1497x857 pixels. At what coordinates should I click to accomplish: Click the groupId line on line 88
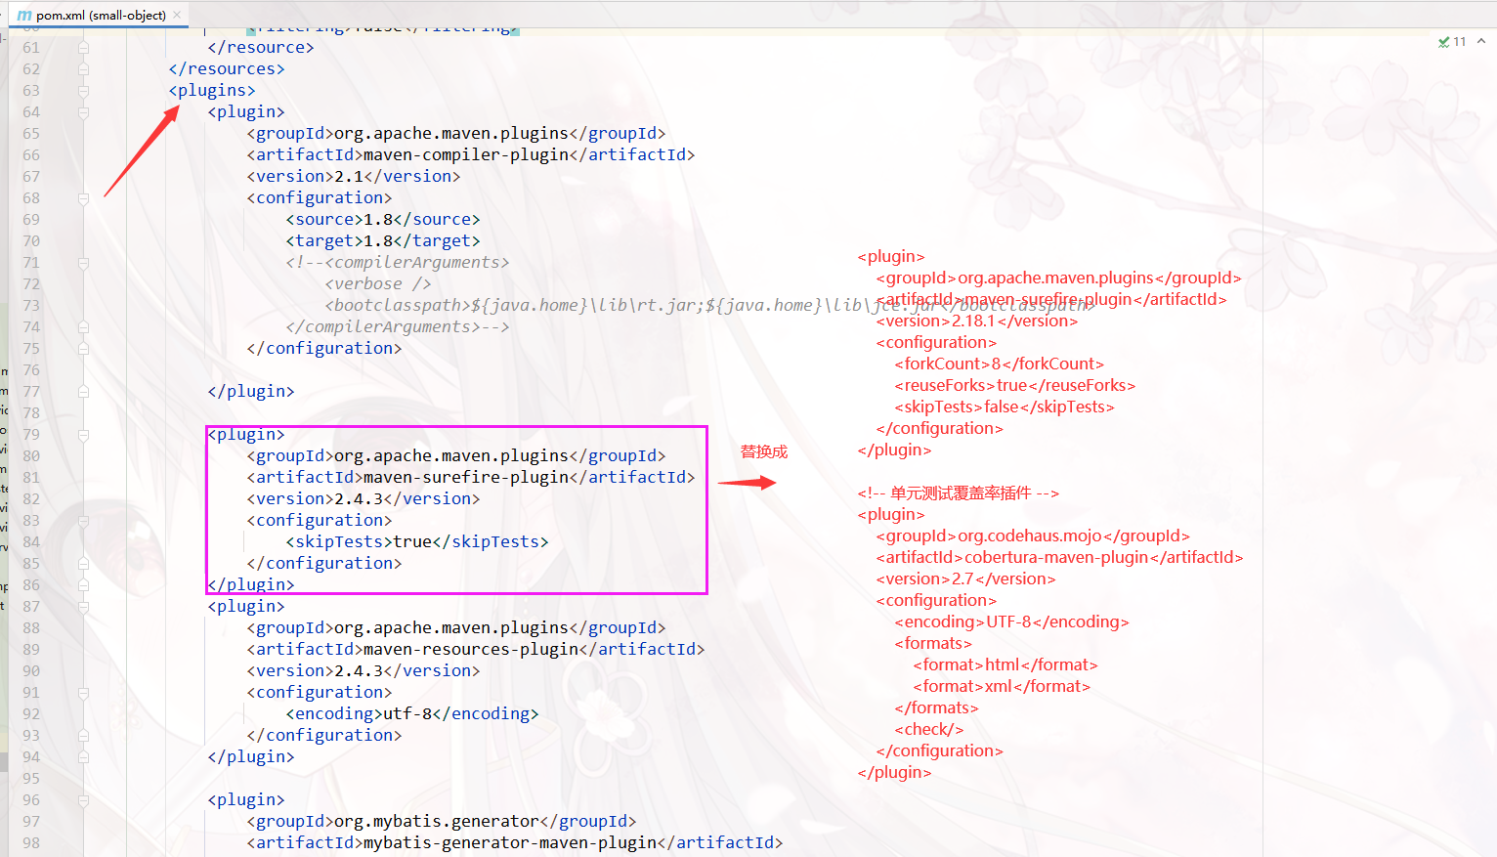pos(456,627)
